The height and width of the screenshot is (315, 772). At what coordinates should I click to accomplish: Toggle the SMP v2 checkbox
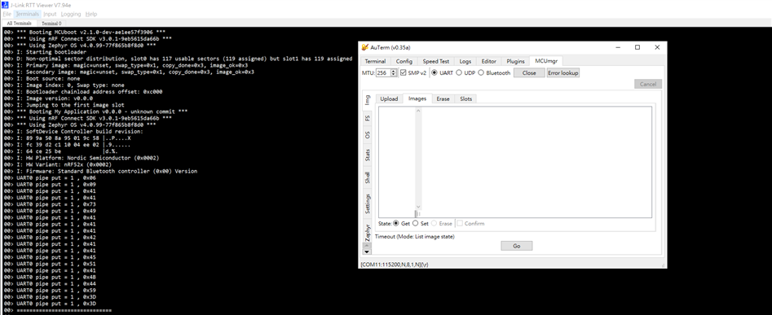pyautogui.click(x=404, y=72)
